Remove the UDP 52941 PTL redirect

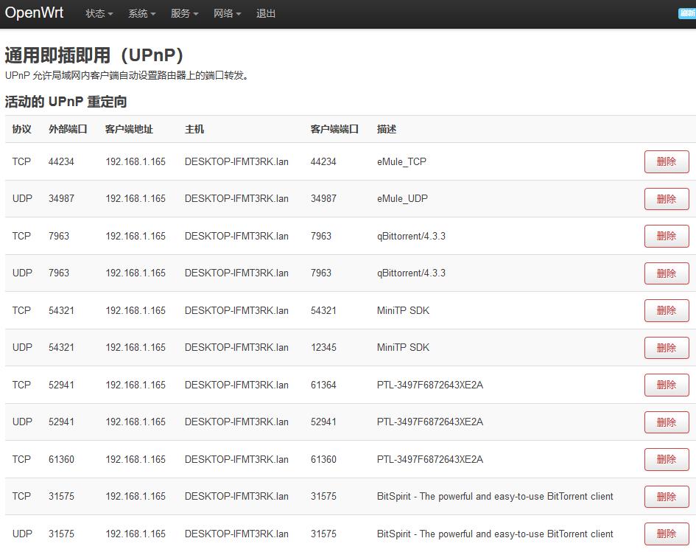pos(666,422)
